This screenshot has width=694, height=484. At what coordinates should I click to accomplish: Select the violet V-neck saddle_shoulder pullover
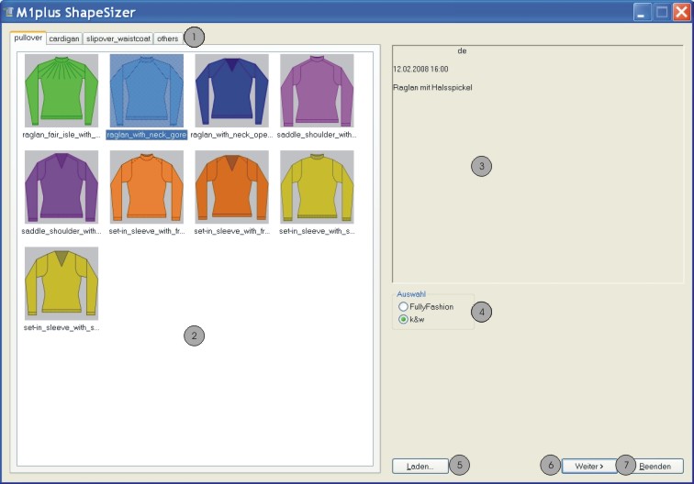[x=61, y=187]
